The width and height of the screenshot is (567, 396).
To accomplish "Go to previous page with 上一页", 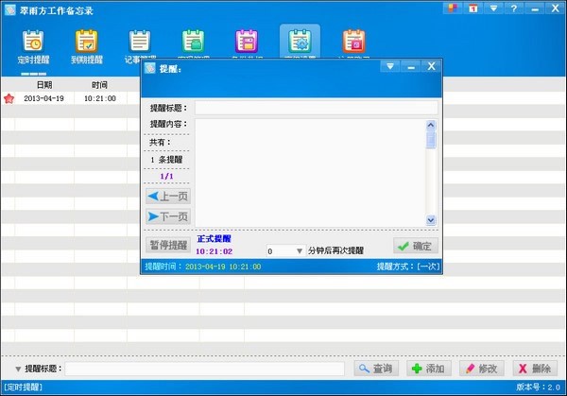I will 168,197.
